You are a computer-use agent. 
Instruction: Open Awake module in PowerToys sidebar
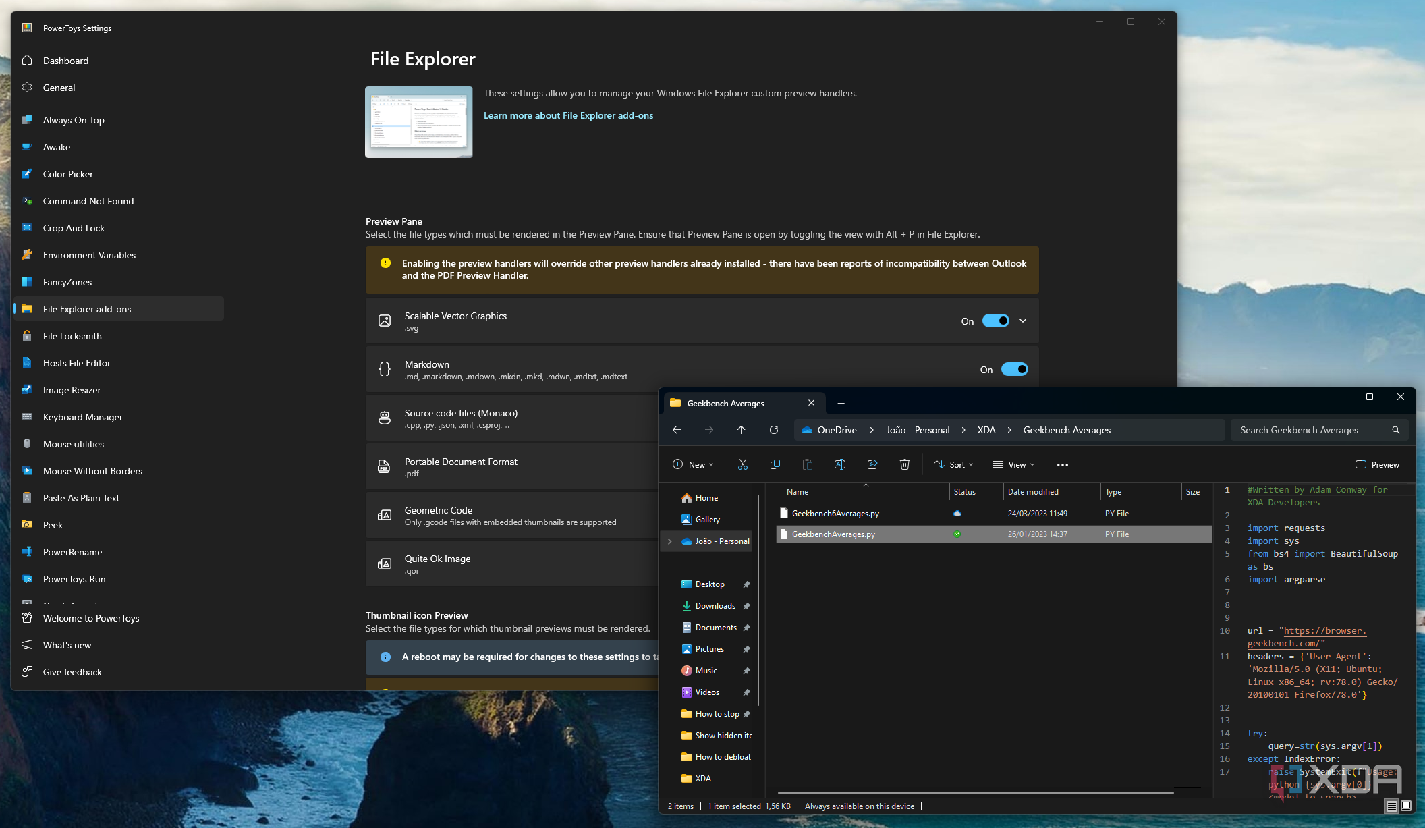[x=119, y=147]
